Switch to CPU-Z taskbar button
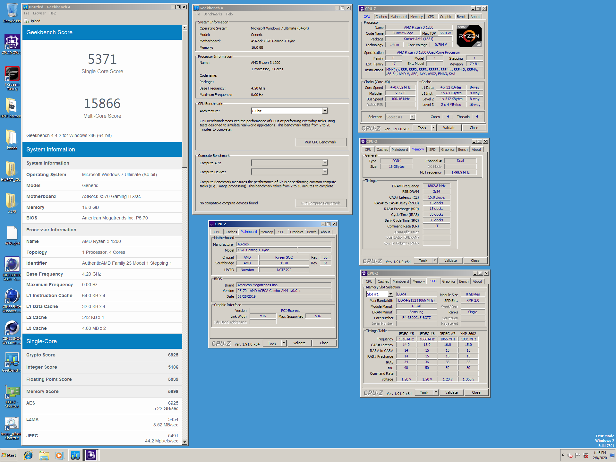The width and height of the screenshot is (616, 462). pyautogui.click(x=91, y=455)
